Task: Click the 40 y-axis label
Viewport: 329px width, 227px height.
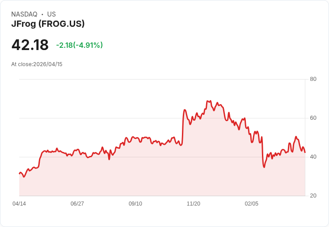Action: pyautogui.click(x=313, y=157)
